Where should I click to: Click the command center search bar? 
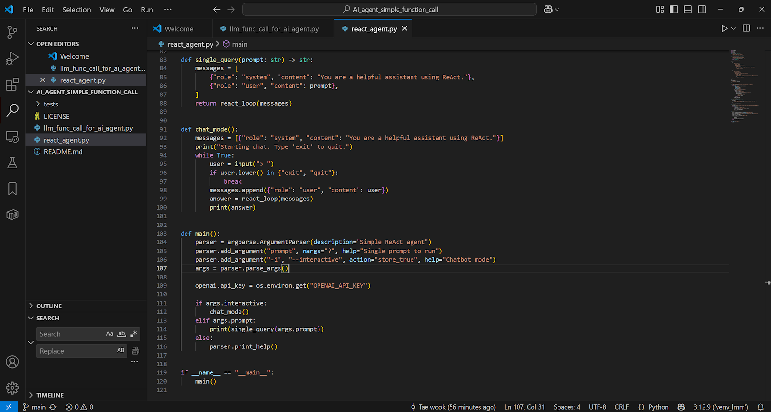(389, 9)
